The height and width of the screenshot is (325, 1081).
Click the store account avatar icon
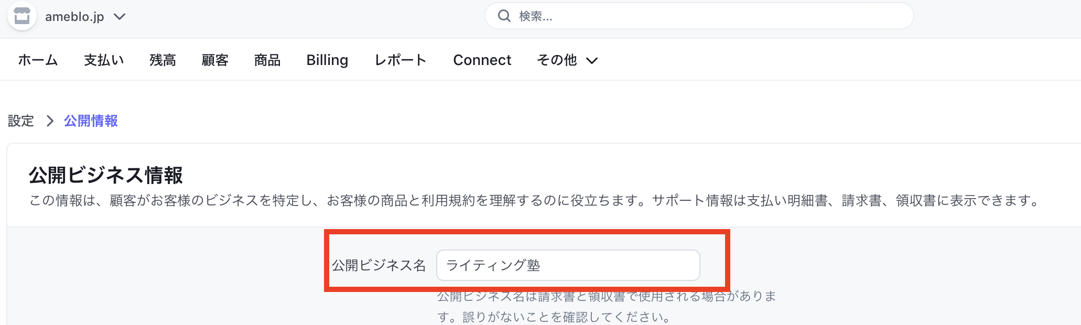click(21, 16)
